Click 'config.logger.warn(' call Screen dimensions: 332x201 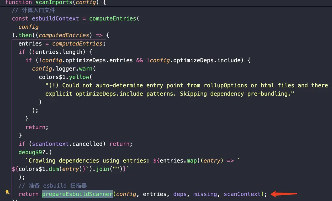coord(64,69)
